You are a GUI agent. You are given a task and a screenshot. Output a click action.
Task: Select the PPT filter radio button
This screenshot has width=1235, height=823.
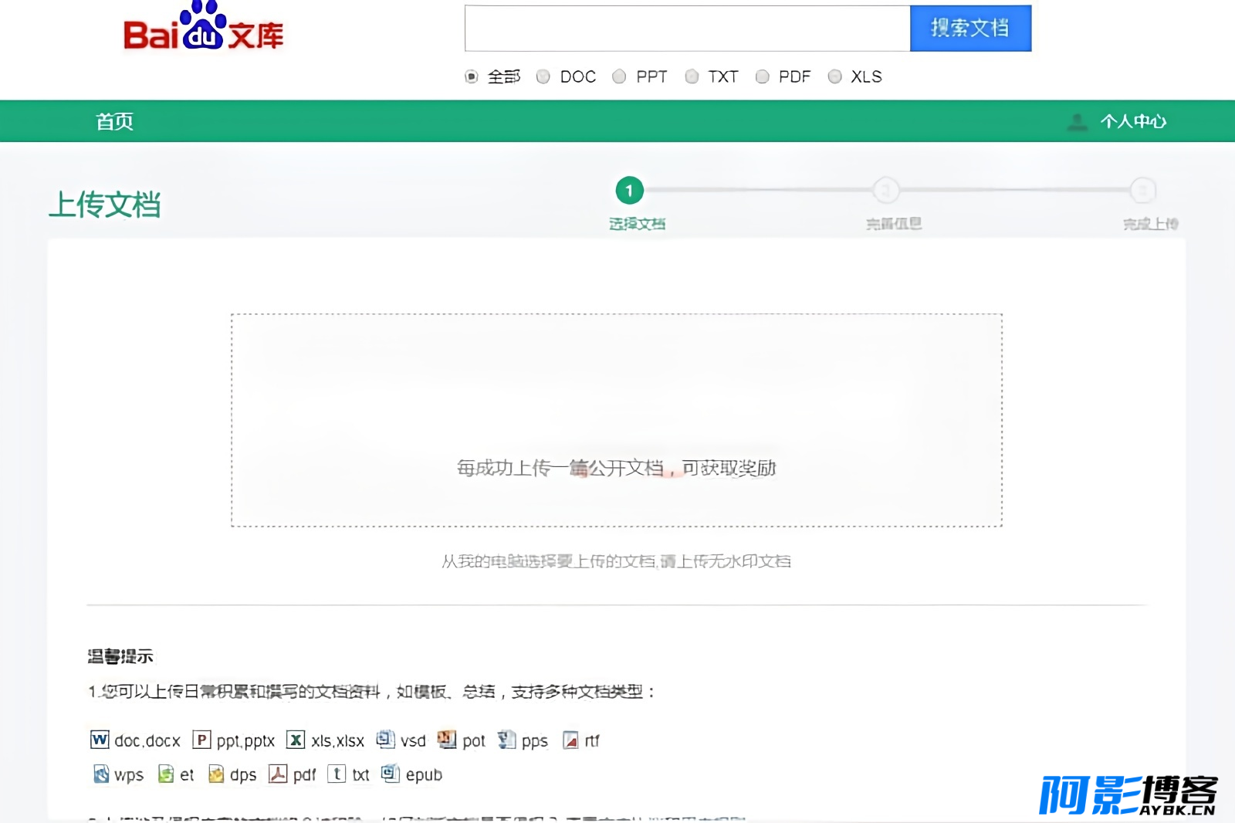coord(619,76)
